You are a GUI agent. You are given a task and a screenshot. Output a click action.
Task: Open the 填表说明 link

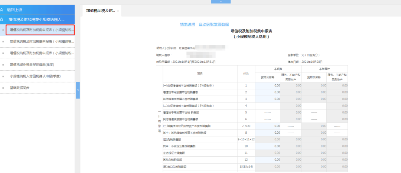coord(188,25)
